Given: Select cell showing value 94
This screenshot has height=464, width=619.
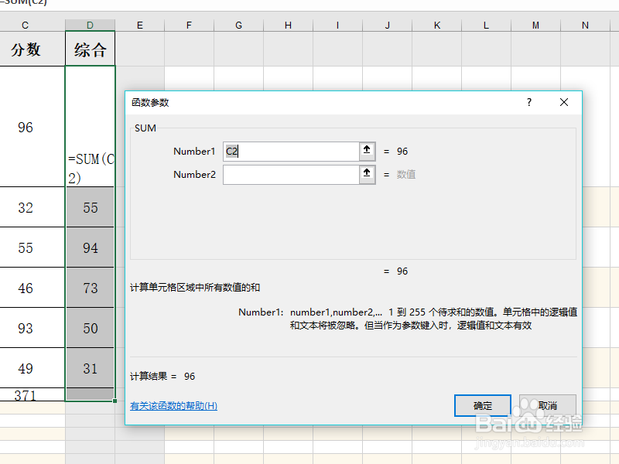Looking at the screenshot, I should 90,247.
